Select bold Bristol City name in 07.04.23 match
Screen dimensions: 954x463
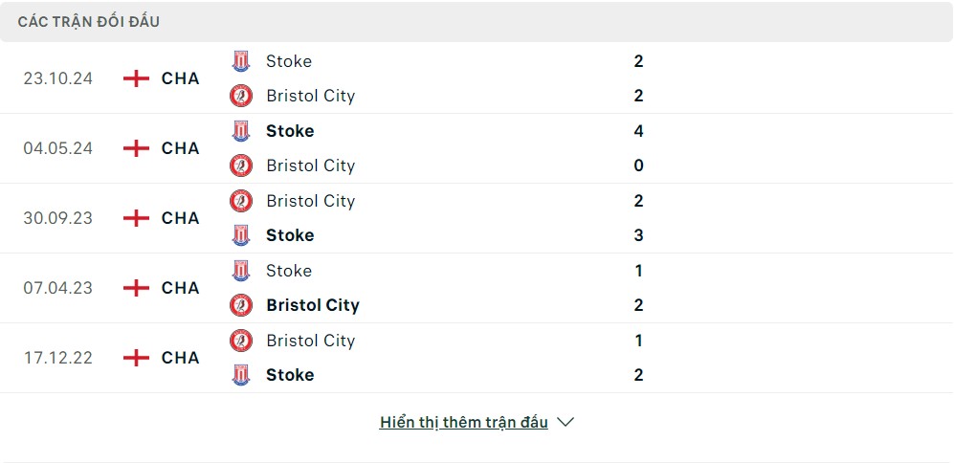tap(313, 305)
